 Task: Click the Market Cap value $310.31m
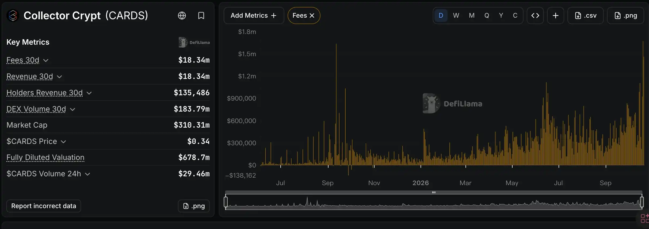point(192,125)
